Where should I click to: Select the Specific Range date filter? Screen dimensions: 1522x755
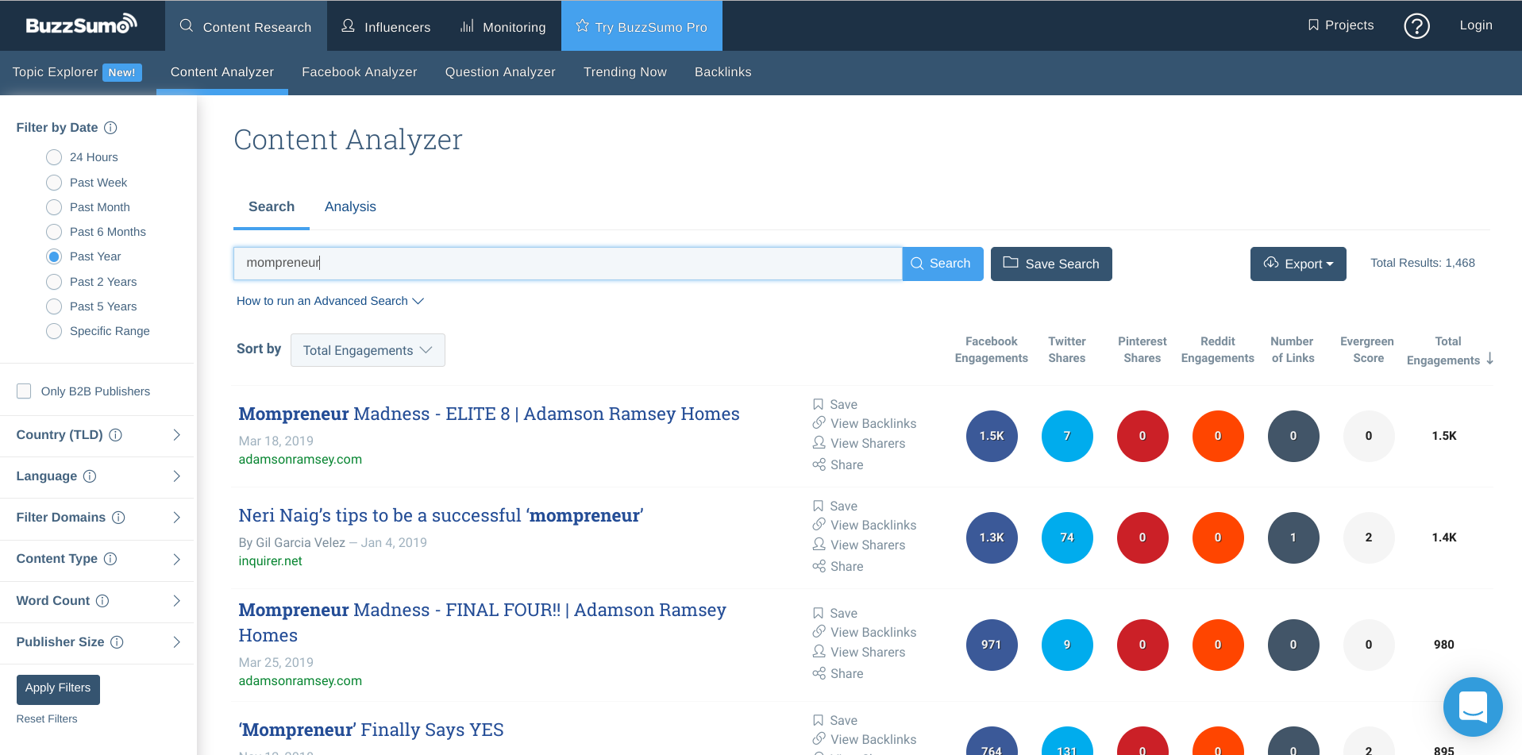coord(54,331)
